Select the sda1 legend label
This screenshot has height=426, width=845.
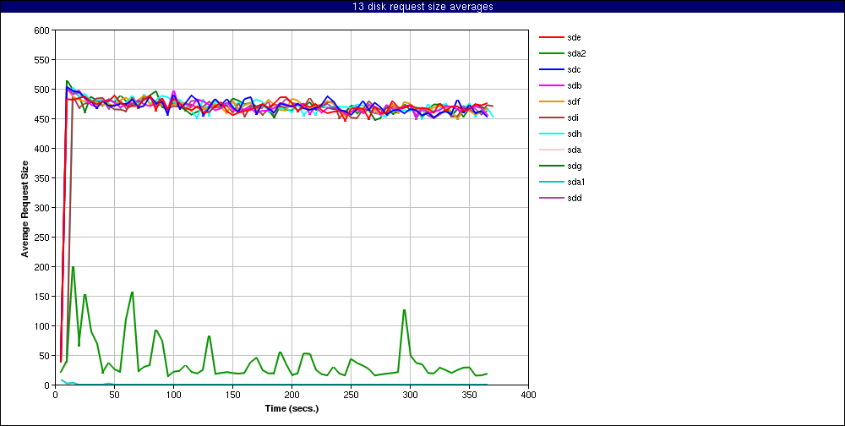click(x=576, y=183)
